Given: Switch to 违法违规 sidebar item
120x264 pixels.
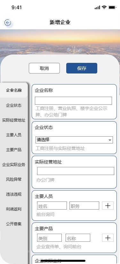Looking at the screenshot, I should pos(14,194).
